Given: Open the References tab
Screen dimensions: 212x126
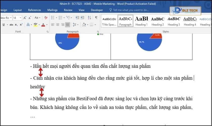Looking at the screenshot, I should click(35, 10).
